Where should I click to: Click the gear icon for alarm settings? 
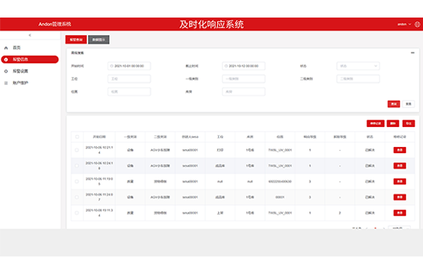pyautogui.click(x=6, y=71)
